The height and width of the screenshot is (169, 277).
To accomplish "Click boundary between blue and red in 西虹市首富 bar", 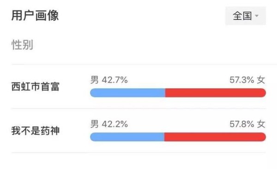I will click(x=165, y=93).
